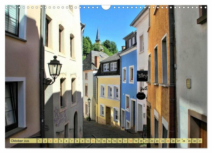Select day 7 in the calendar strip
212x153 pixels.
(x=72, y=141)
